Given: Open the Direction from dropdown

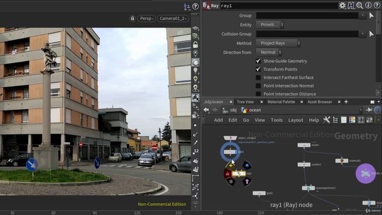Looking at the screenshot, I should pos(269,52).
